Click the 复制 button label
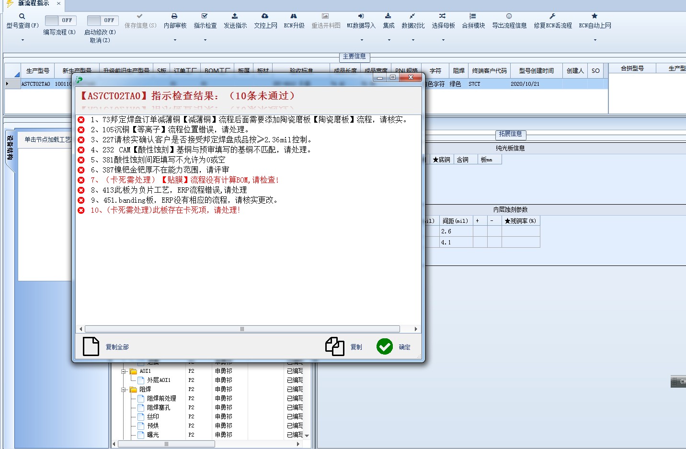This screenshot has width=686, height=449. click(356, 347)
